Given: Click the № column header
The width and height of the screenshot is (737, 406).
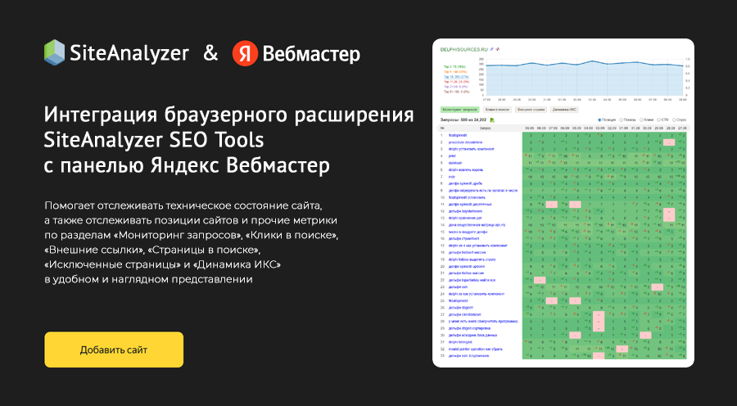Looking at the screenshot, I should click(442, 128).
